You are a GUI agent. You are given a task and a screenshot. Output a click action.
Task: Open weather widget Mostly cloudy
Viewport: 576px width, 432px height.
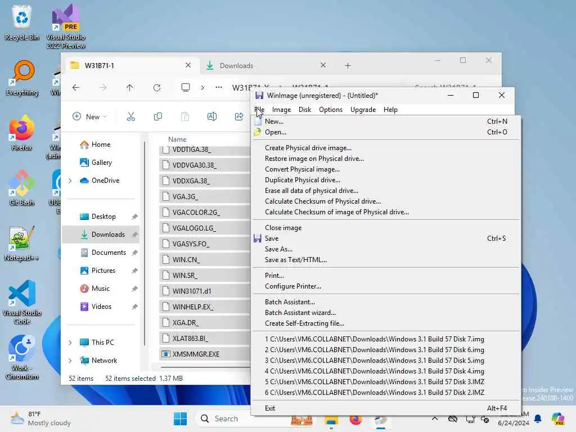click(x=40, y=418)
